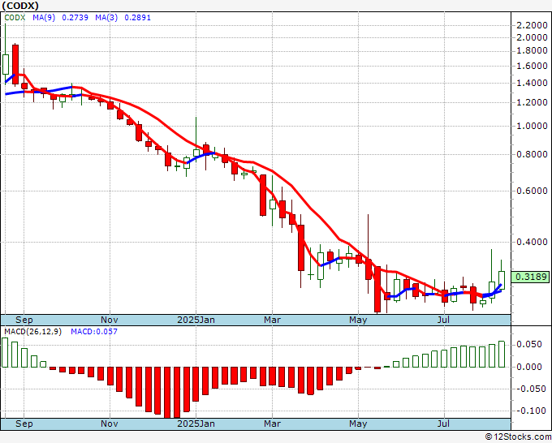Click the Nov label on MACD axis
This screenshot has width=552, height=443.
click(109, 424)
